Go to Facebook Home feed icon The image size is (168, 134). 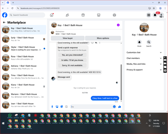52,15
